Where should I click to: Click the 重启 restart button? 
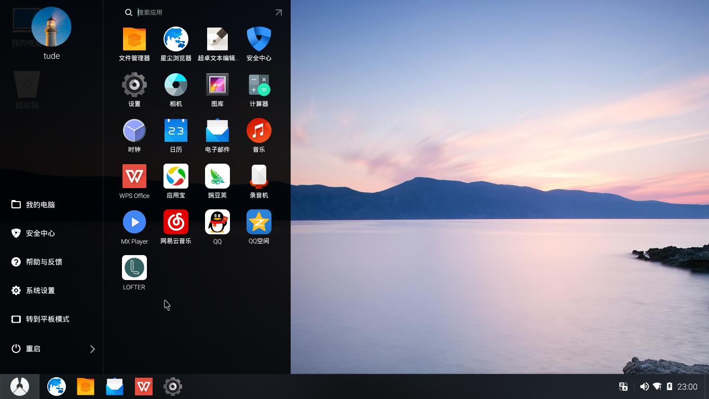[x=33, y=349]
